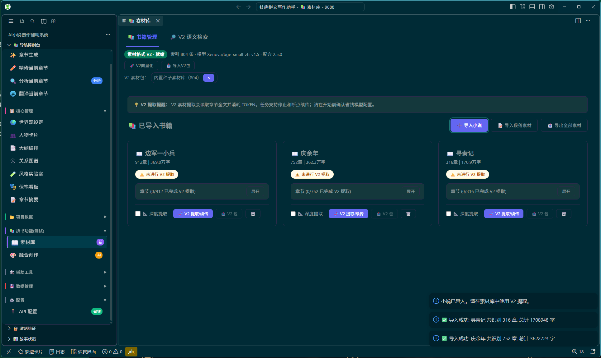Remove the 内置种子素材库 package chip
This screenshot has height=358, width=601.
click(x=208, y=78)
